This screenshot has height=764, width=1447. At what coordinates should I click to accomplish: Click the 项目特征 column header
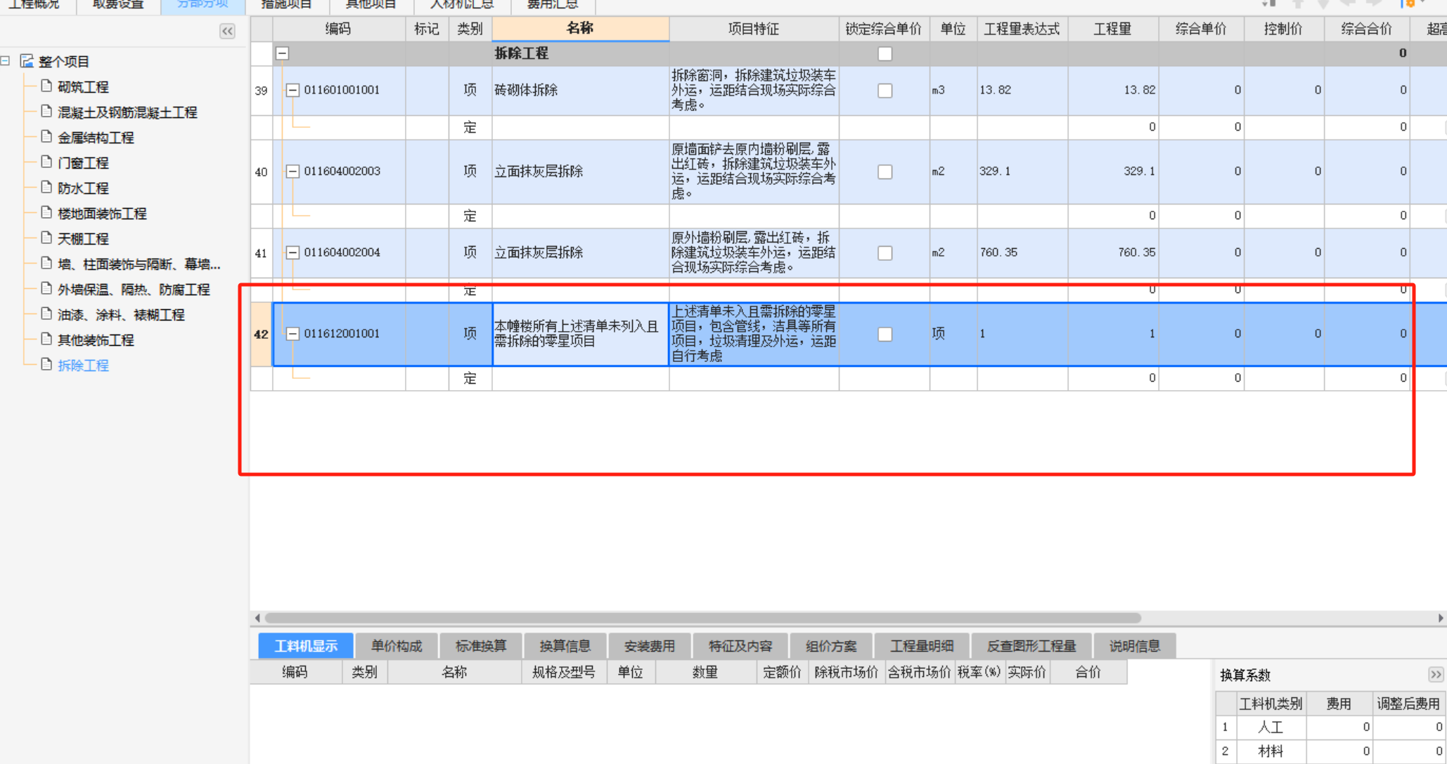click(754, 29)
